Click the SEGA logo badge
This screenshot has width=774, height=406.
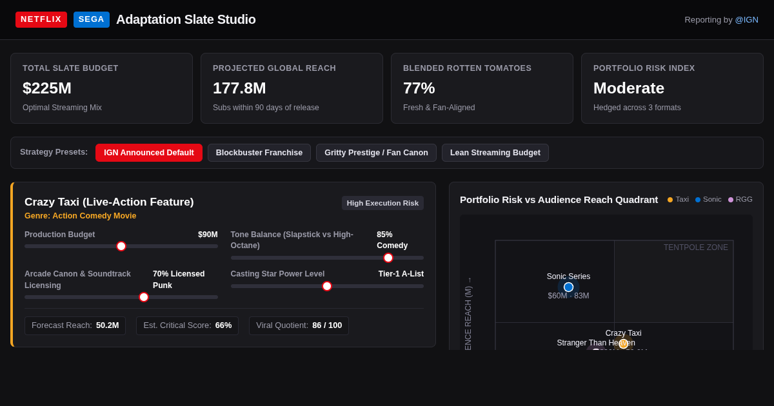pos(92,19)
